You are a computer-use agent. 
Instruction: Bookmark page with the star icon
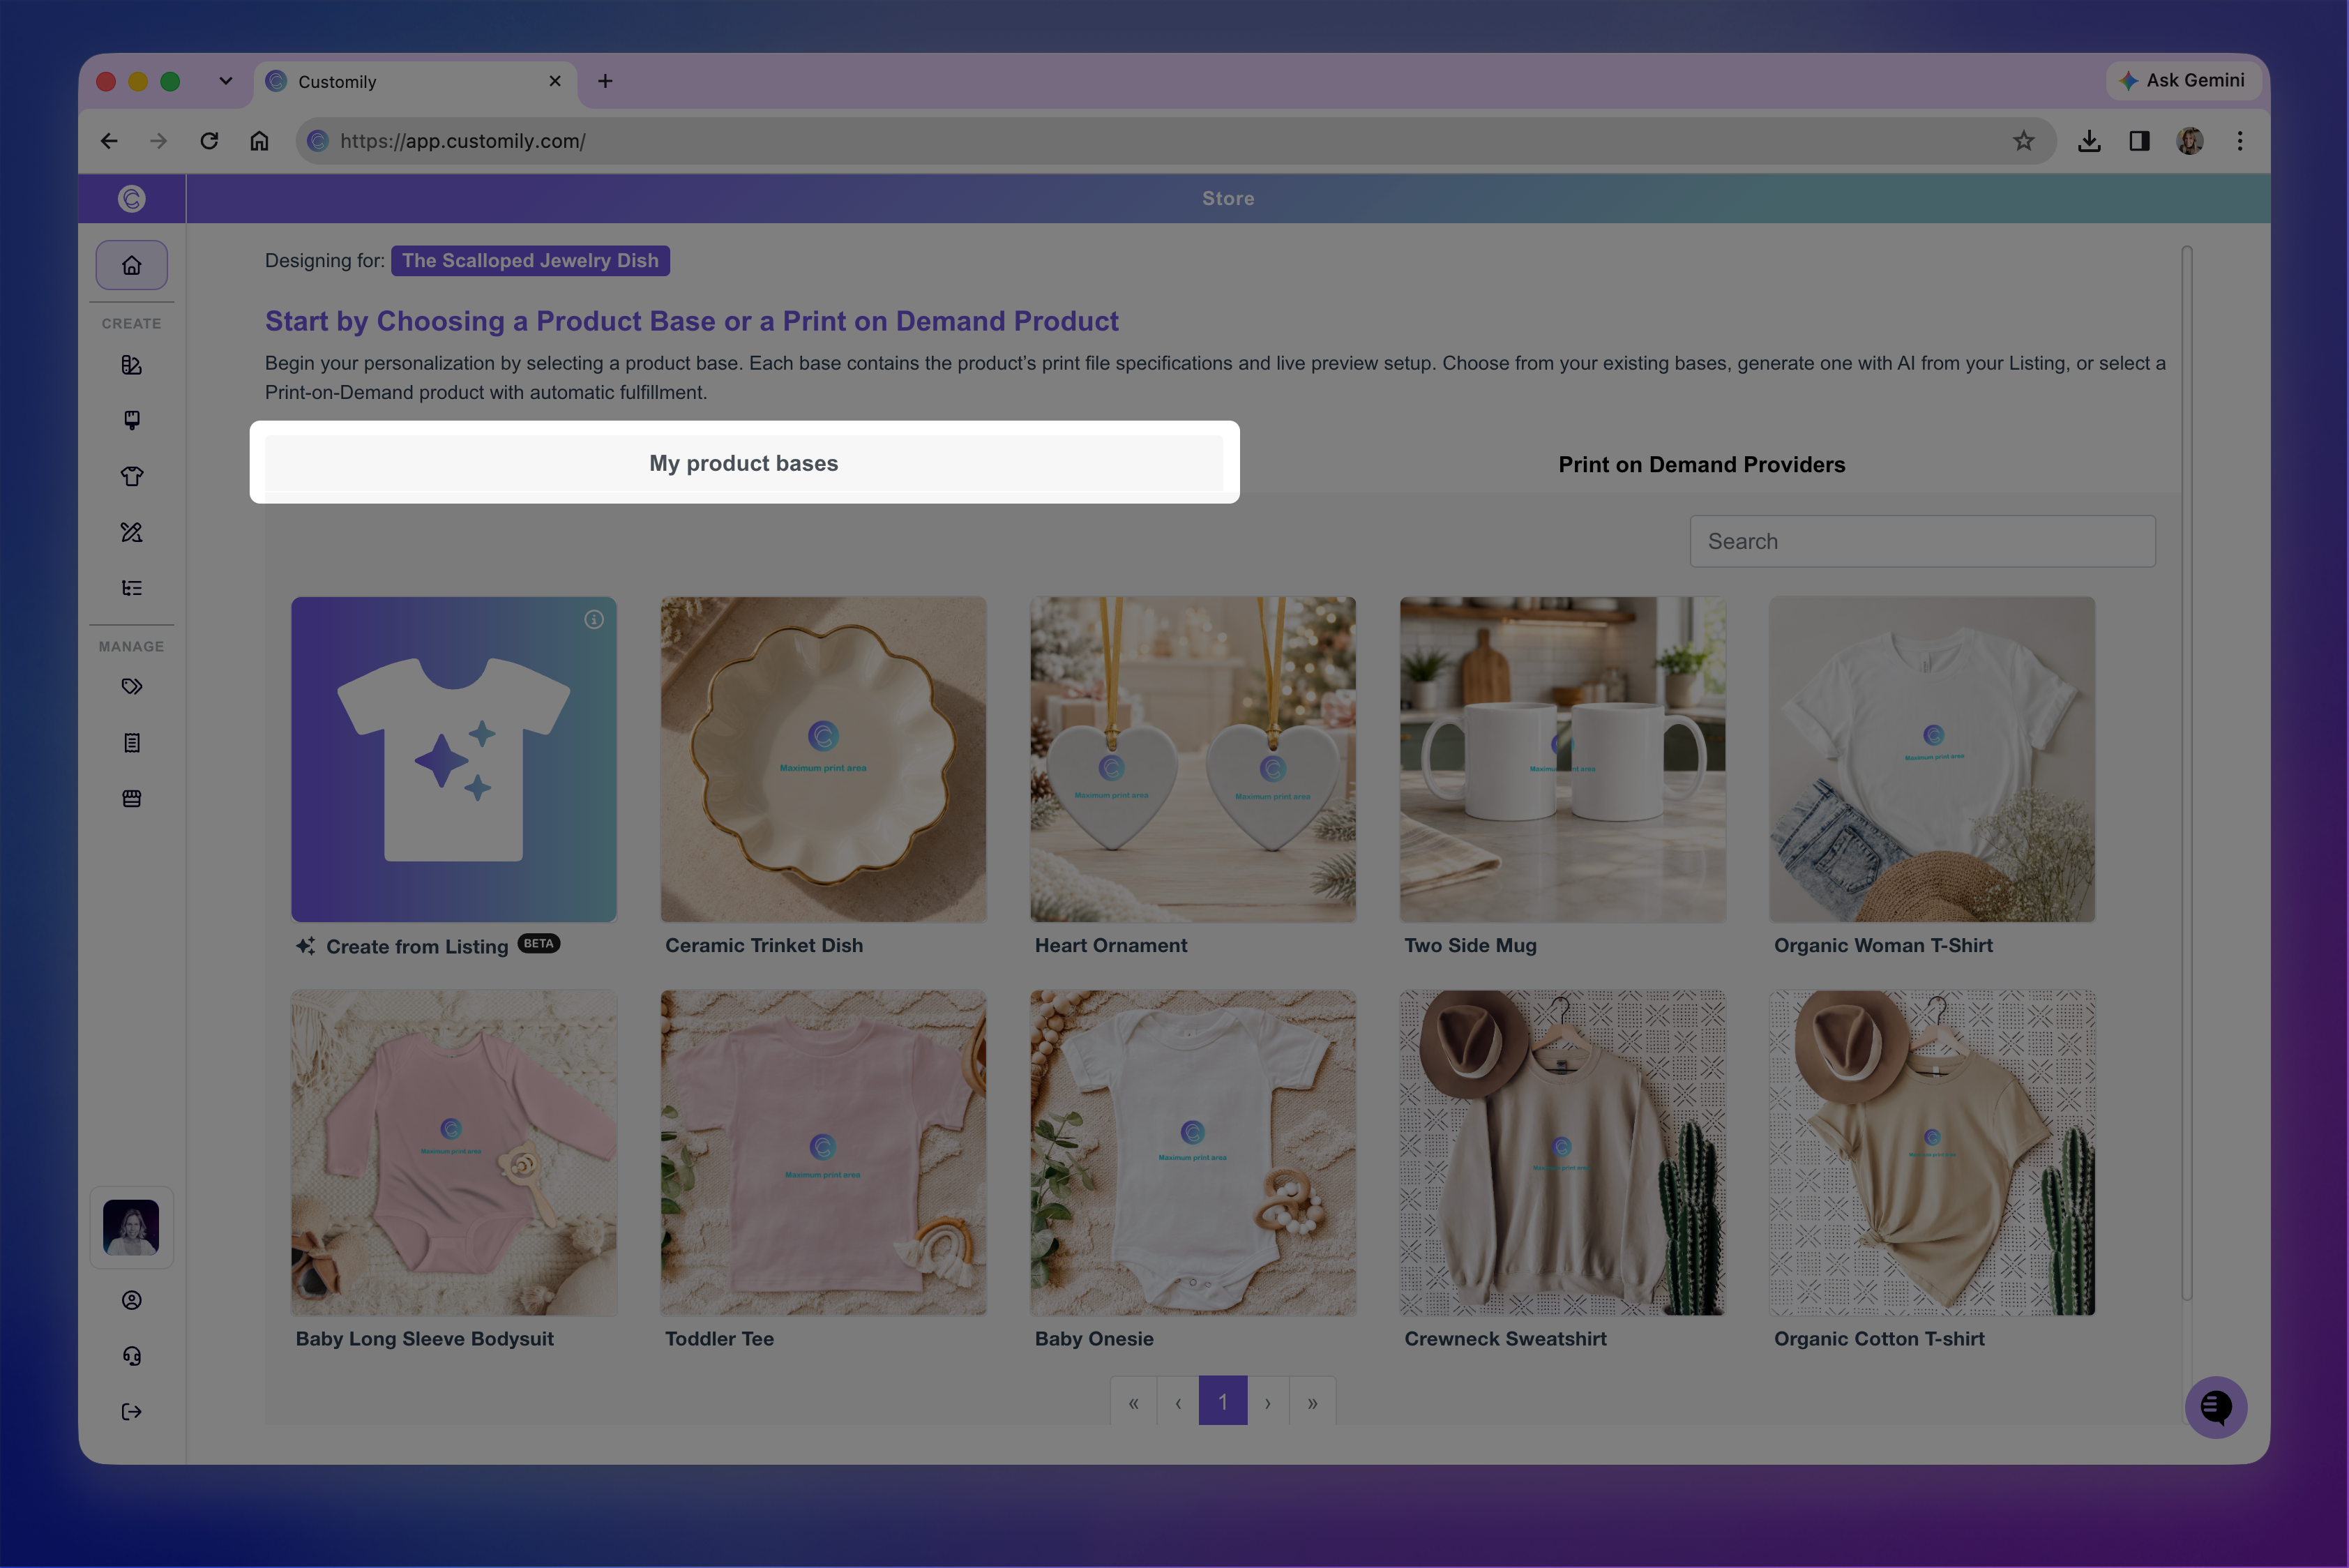pyautogui.click(x=2024, y=141)
